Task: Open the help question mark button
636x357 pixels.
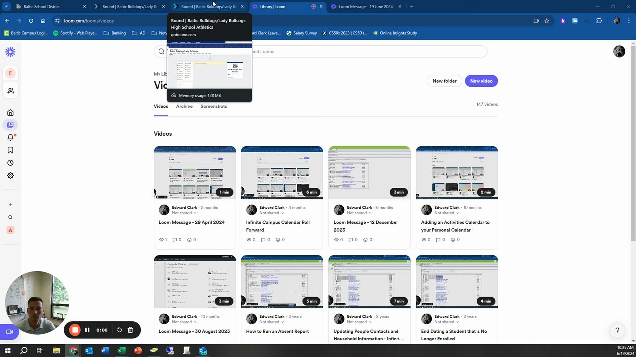Action: 617,330
